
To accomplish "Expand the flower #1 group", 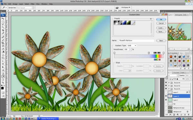I will 169,89.
